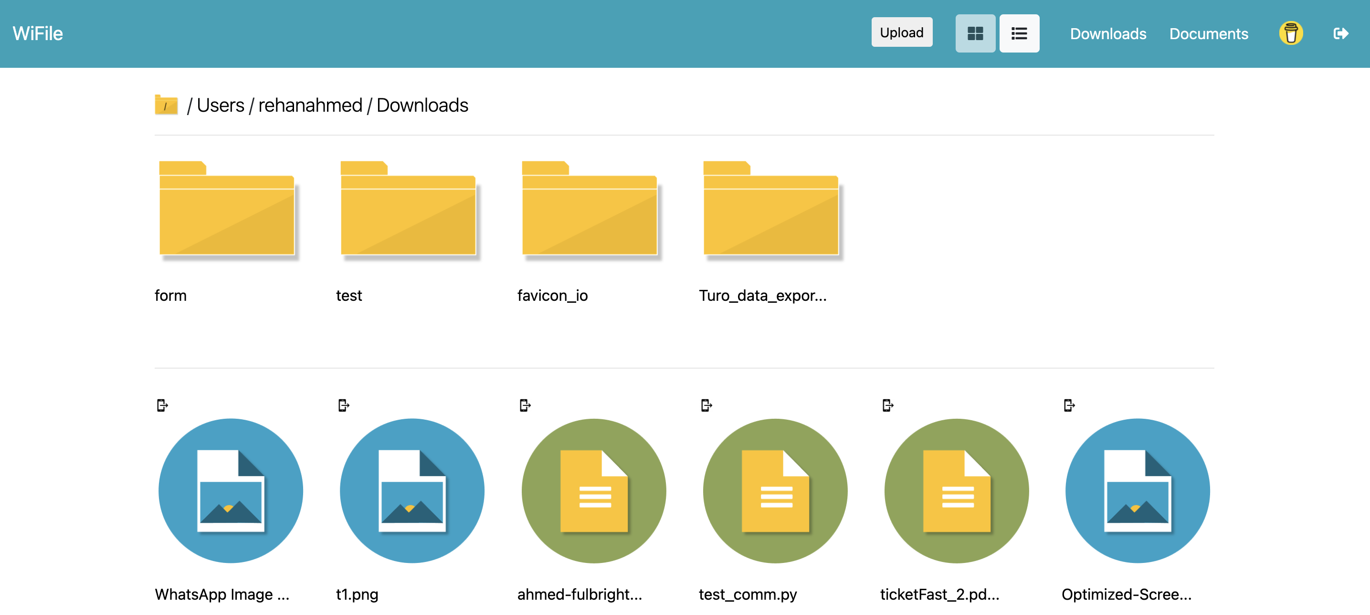Click the logout arrow icon
This screenshot has height=615, width=1370.
coord(1340,33)
